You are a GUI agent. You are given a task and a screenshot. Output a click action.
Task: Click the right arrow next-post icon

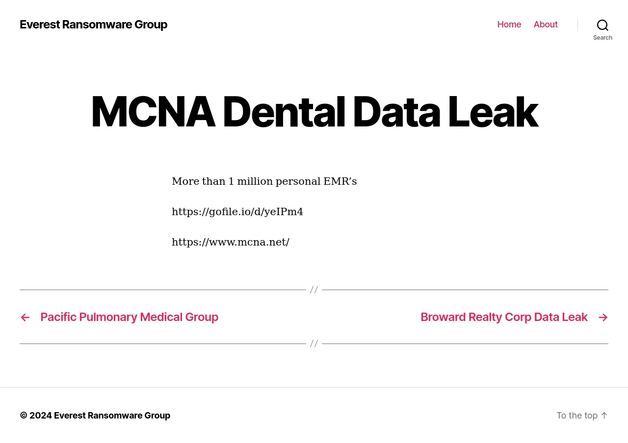point(603,318)
